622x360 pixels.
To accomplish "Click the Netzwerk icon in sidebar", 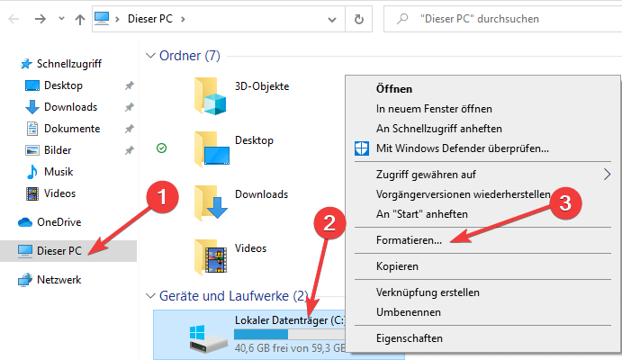I will (25, 280).
